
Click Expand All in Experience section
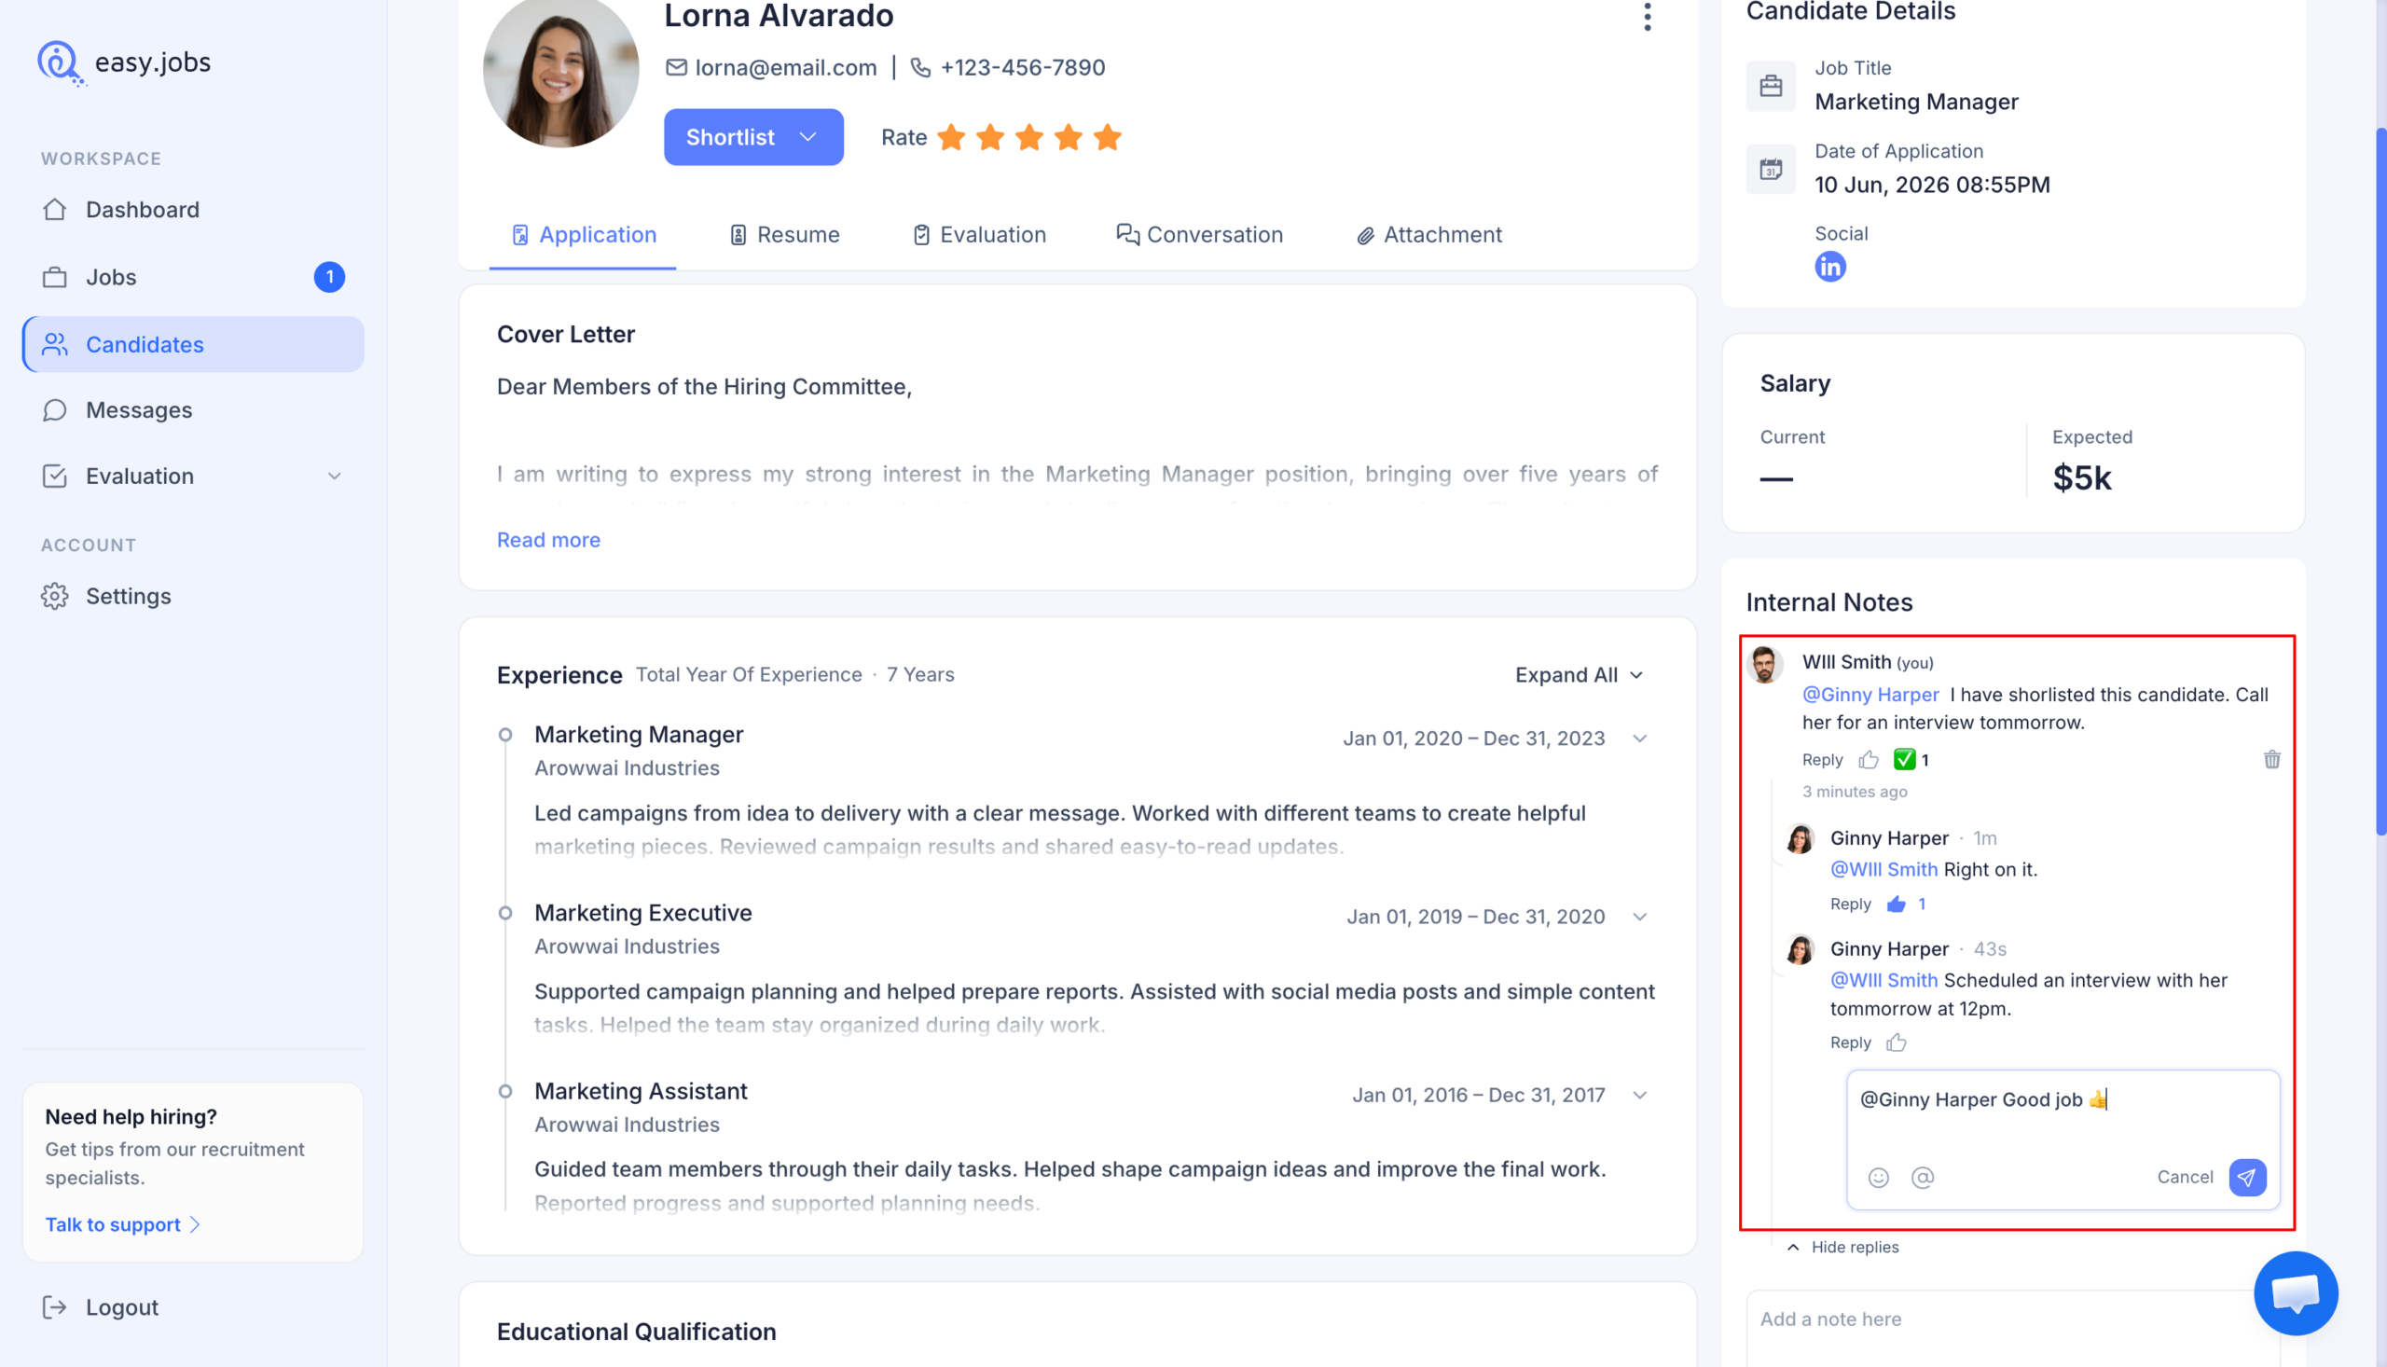pos(1578,675)
